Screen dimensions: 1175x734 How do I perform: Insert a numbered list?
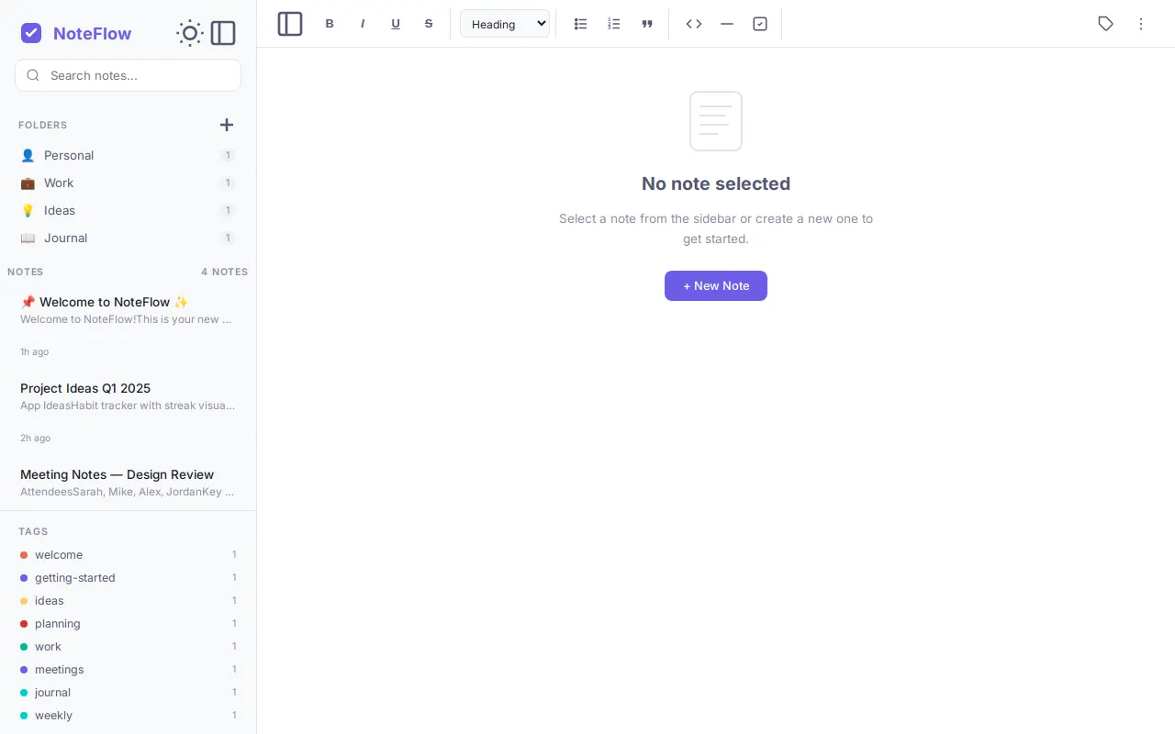click(614, 24)
